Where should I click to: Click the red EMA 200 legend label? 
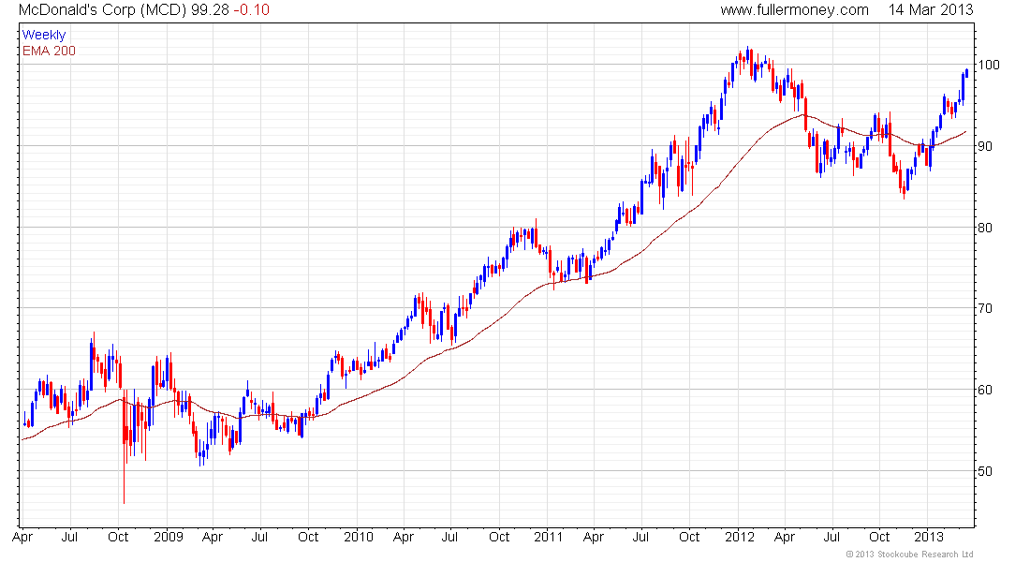click(49, 51)
